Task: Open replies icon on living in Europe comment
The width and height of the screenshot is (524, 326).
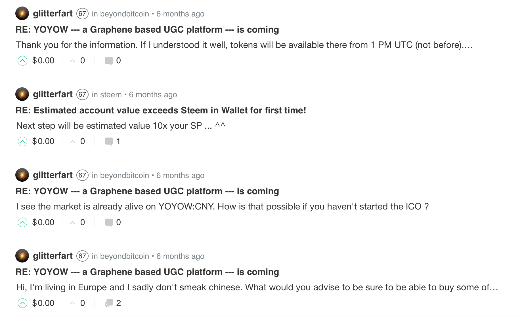Action: click(109, 303)
